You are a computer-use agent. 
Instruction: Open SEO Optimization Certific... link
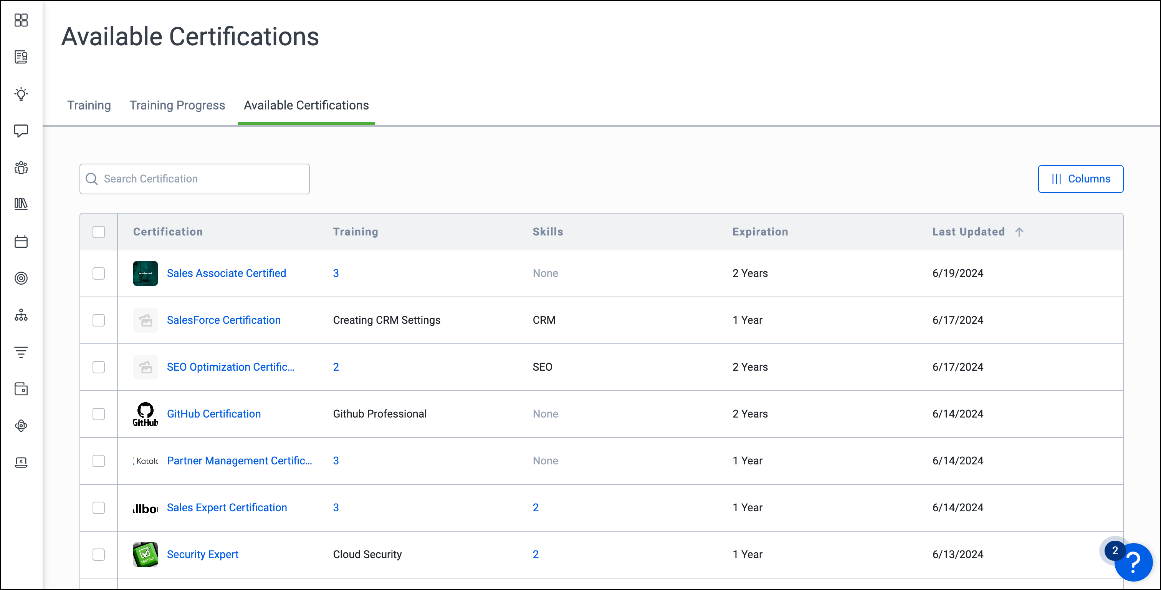pos(230,367)
